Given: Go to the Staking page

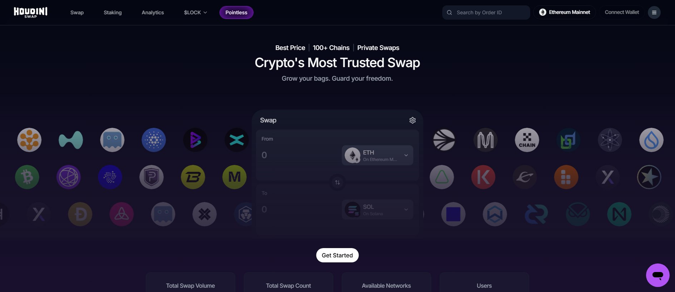Looking at the screenshot, I should tap(113, 12).
